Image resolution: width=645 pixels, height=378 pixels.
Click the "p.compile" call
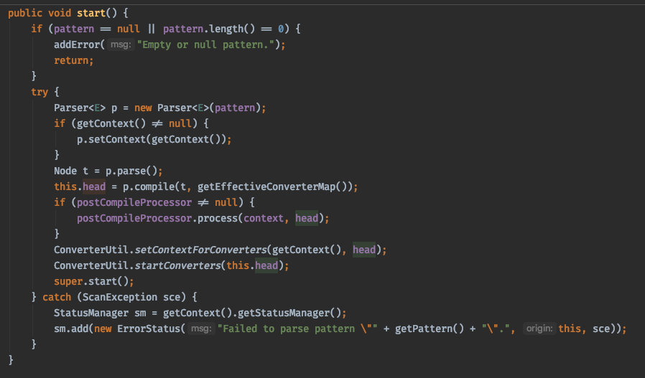click(149, 187)
